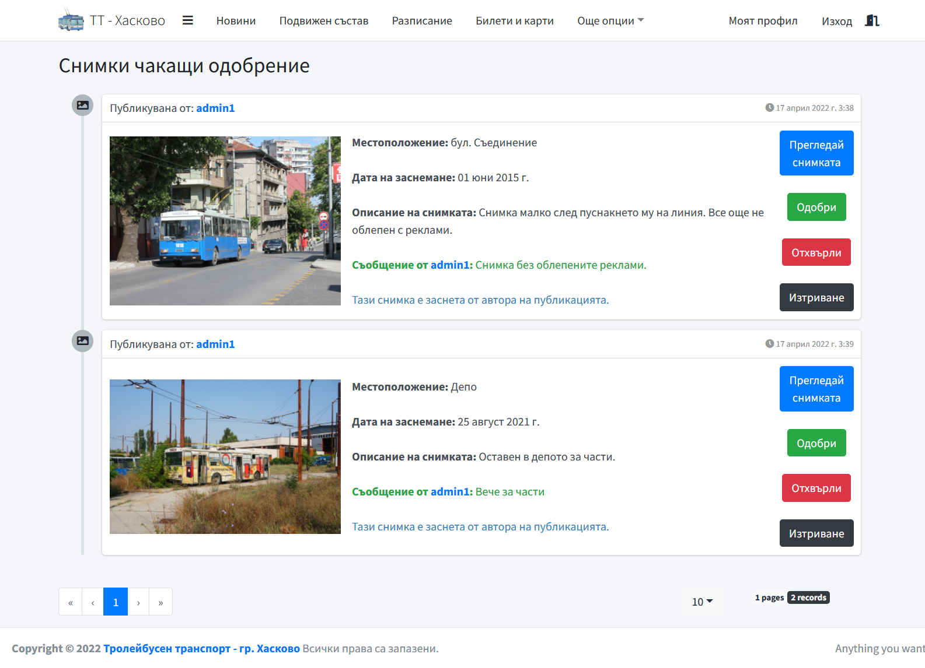The height and width of the screenshot is (668, 925).
Task: Click timestamp 17 април 2022 г. 3:39
Action: tap(815, 344)
